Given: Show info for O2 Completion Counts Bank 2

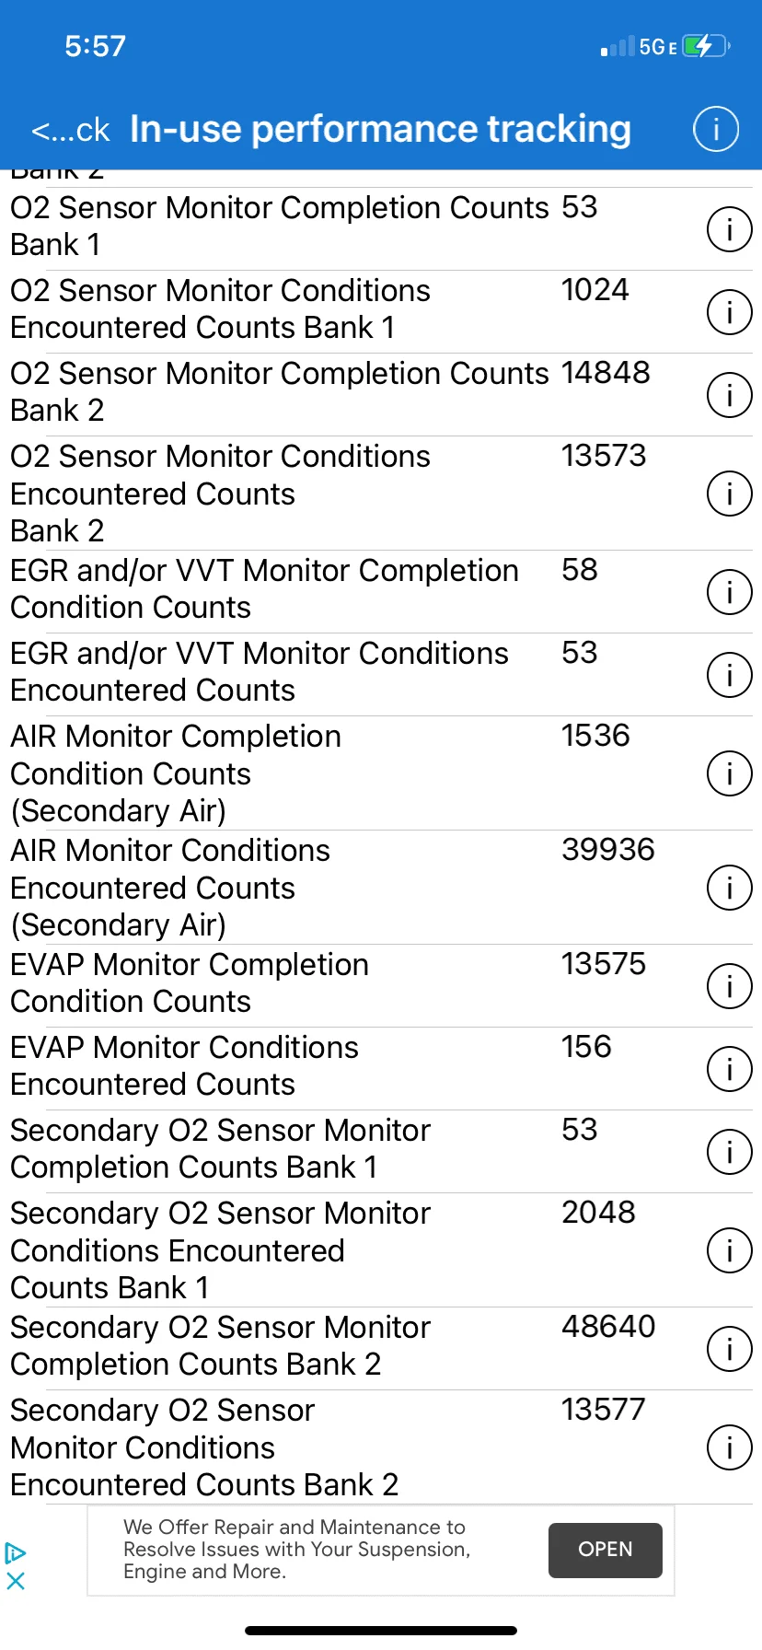Looking at the screenshot, I should tap(729, 395).
